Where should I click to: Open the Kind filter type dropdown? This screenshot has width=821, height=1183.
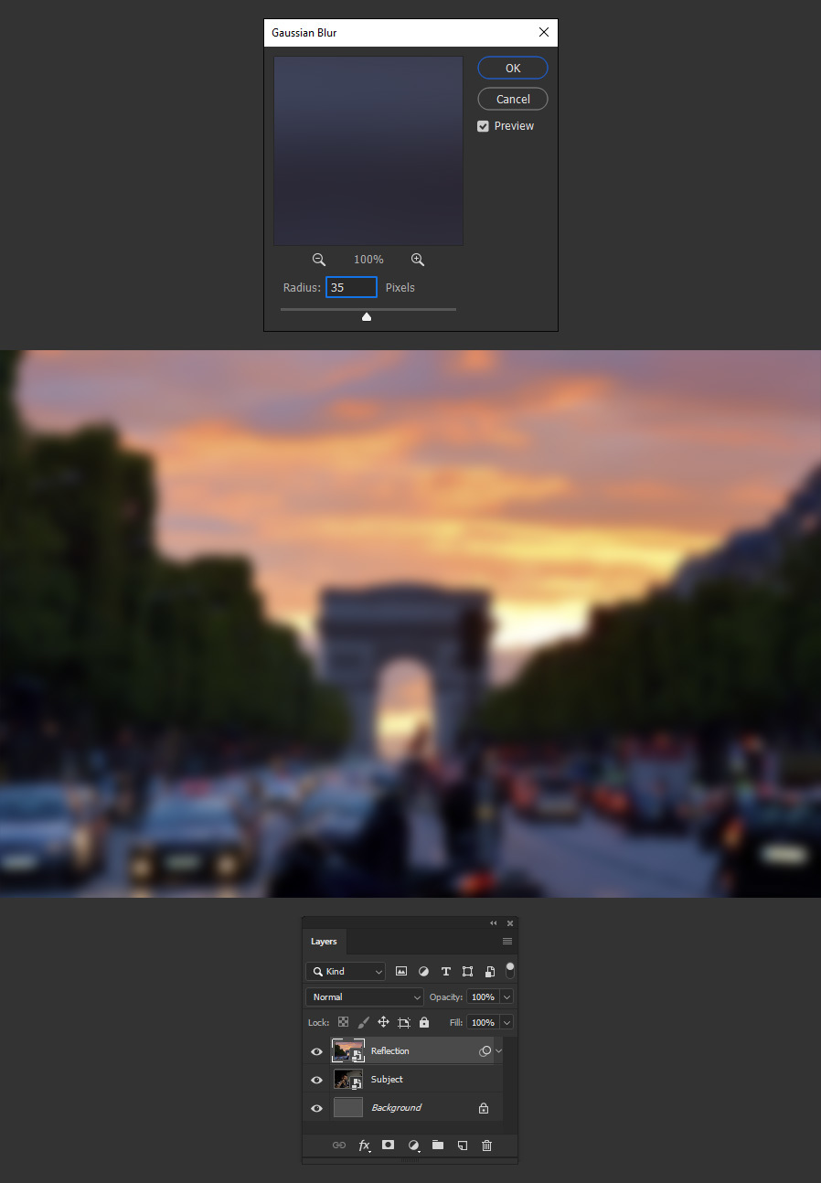(346, 971)
